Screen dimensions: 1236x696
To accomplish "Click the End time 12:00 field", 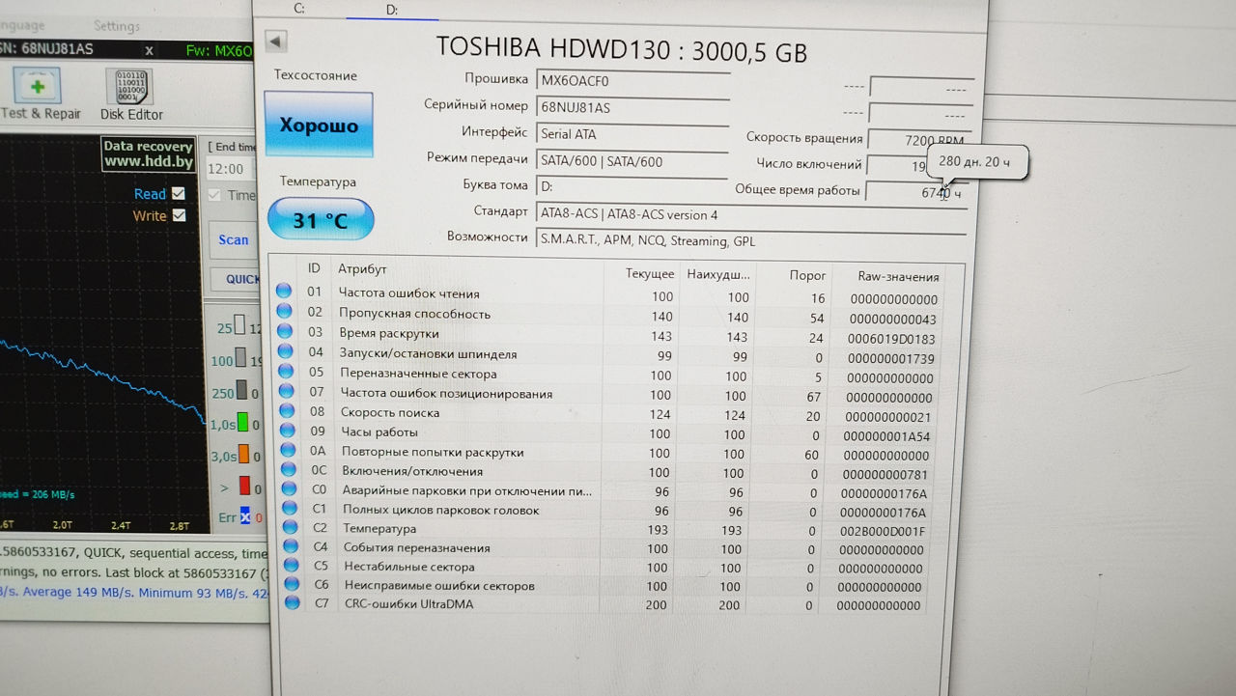I will (228, 169).
